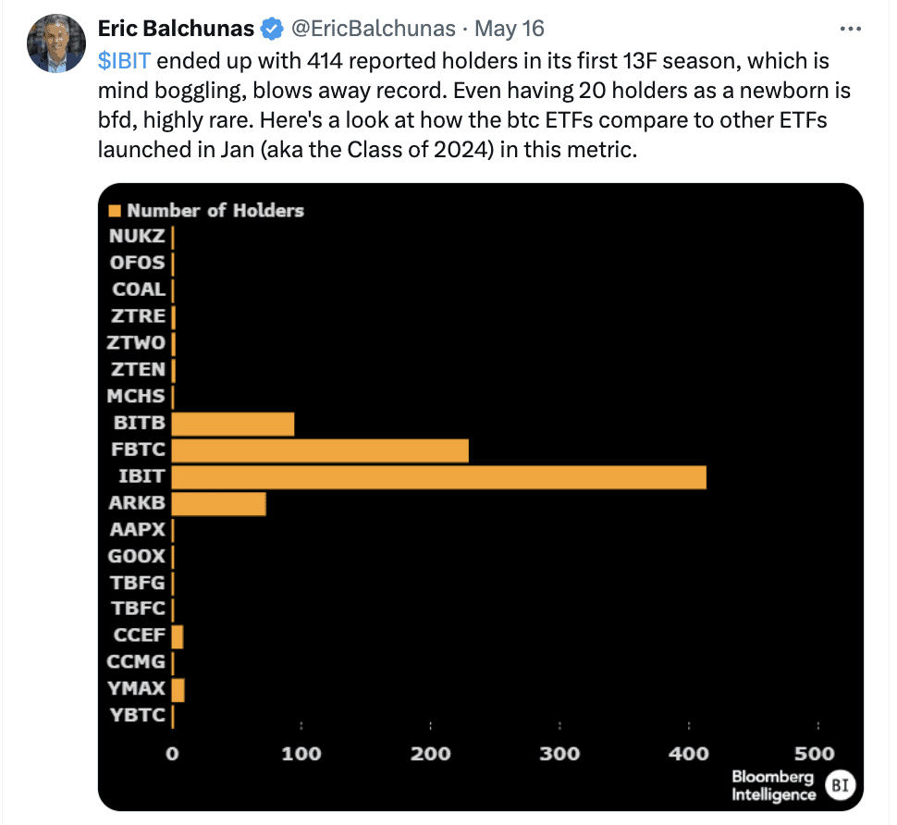Viewport: 897px width, 825px height.
Task: Open the chart image thumbnail
Action: tap(481, 497)
